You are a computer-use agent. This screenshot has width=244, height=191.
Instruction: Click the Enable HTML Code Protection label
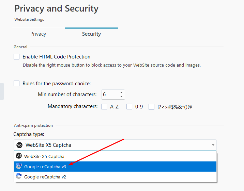pos(56,57)
